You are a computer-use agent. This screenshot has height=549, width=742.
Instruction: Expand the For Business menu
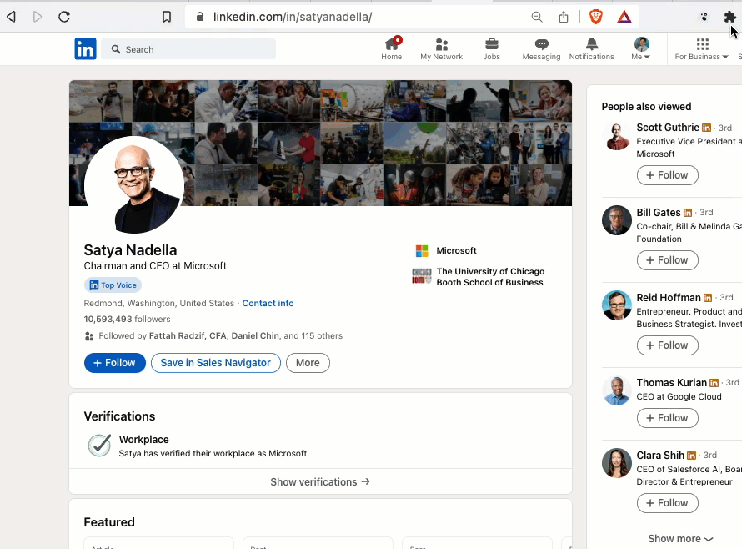coord(702,48)
